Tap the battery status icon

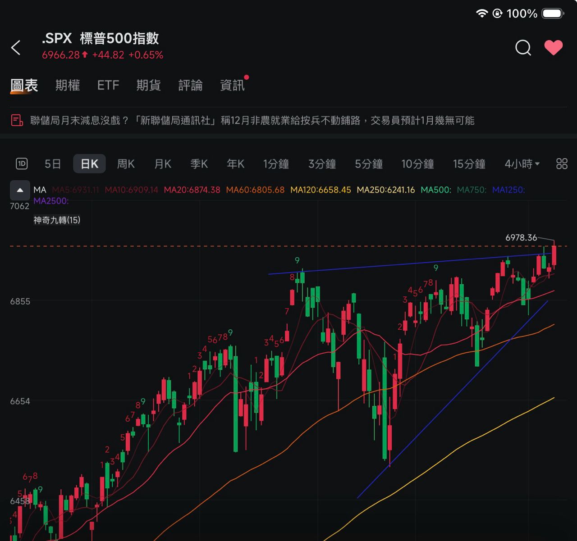point(553,14)
